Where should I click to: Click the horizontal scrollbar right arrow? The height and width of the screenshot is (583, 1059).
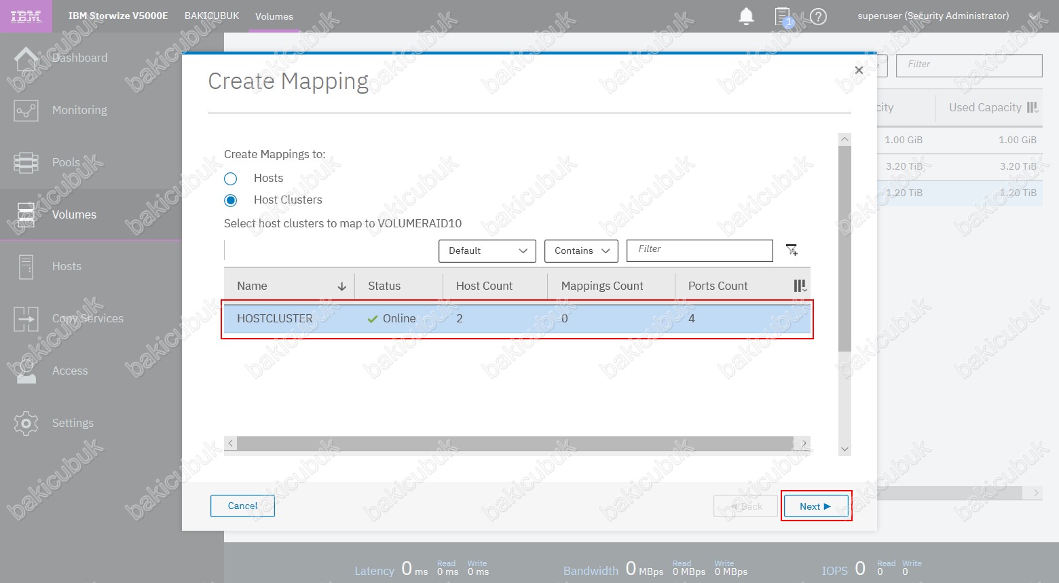click(x=804, y=443)
